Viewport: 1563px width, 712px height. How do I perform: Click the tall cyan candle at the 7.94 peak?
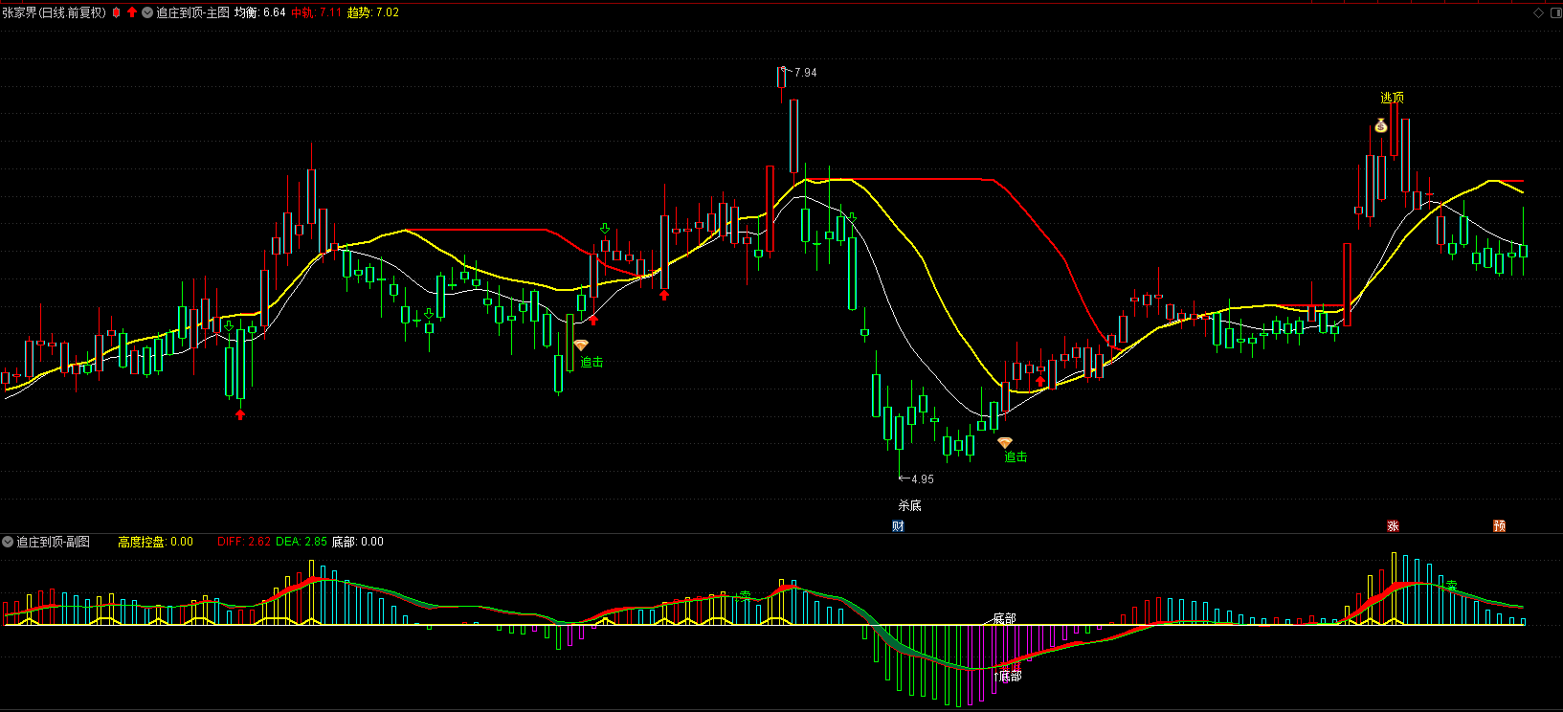coord(781,78)
